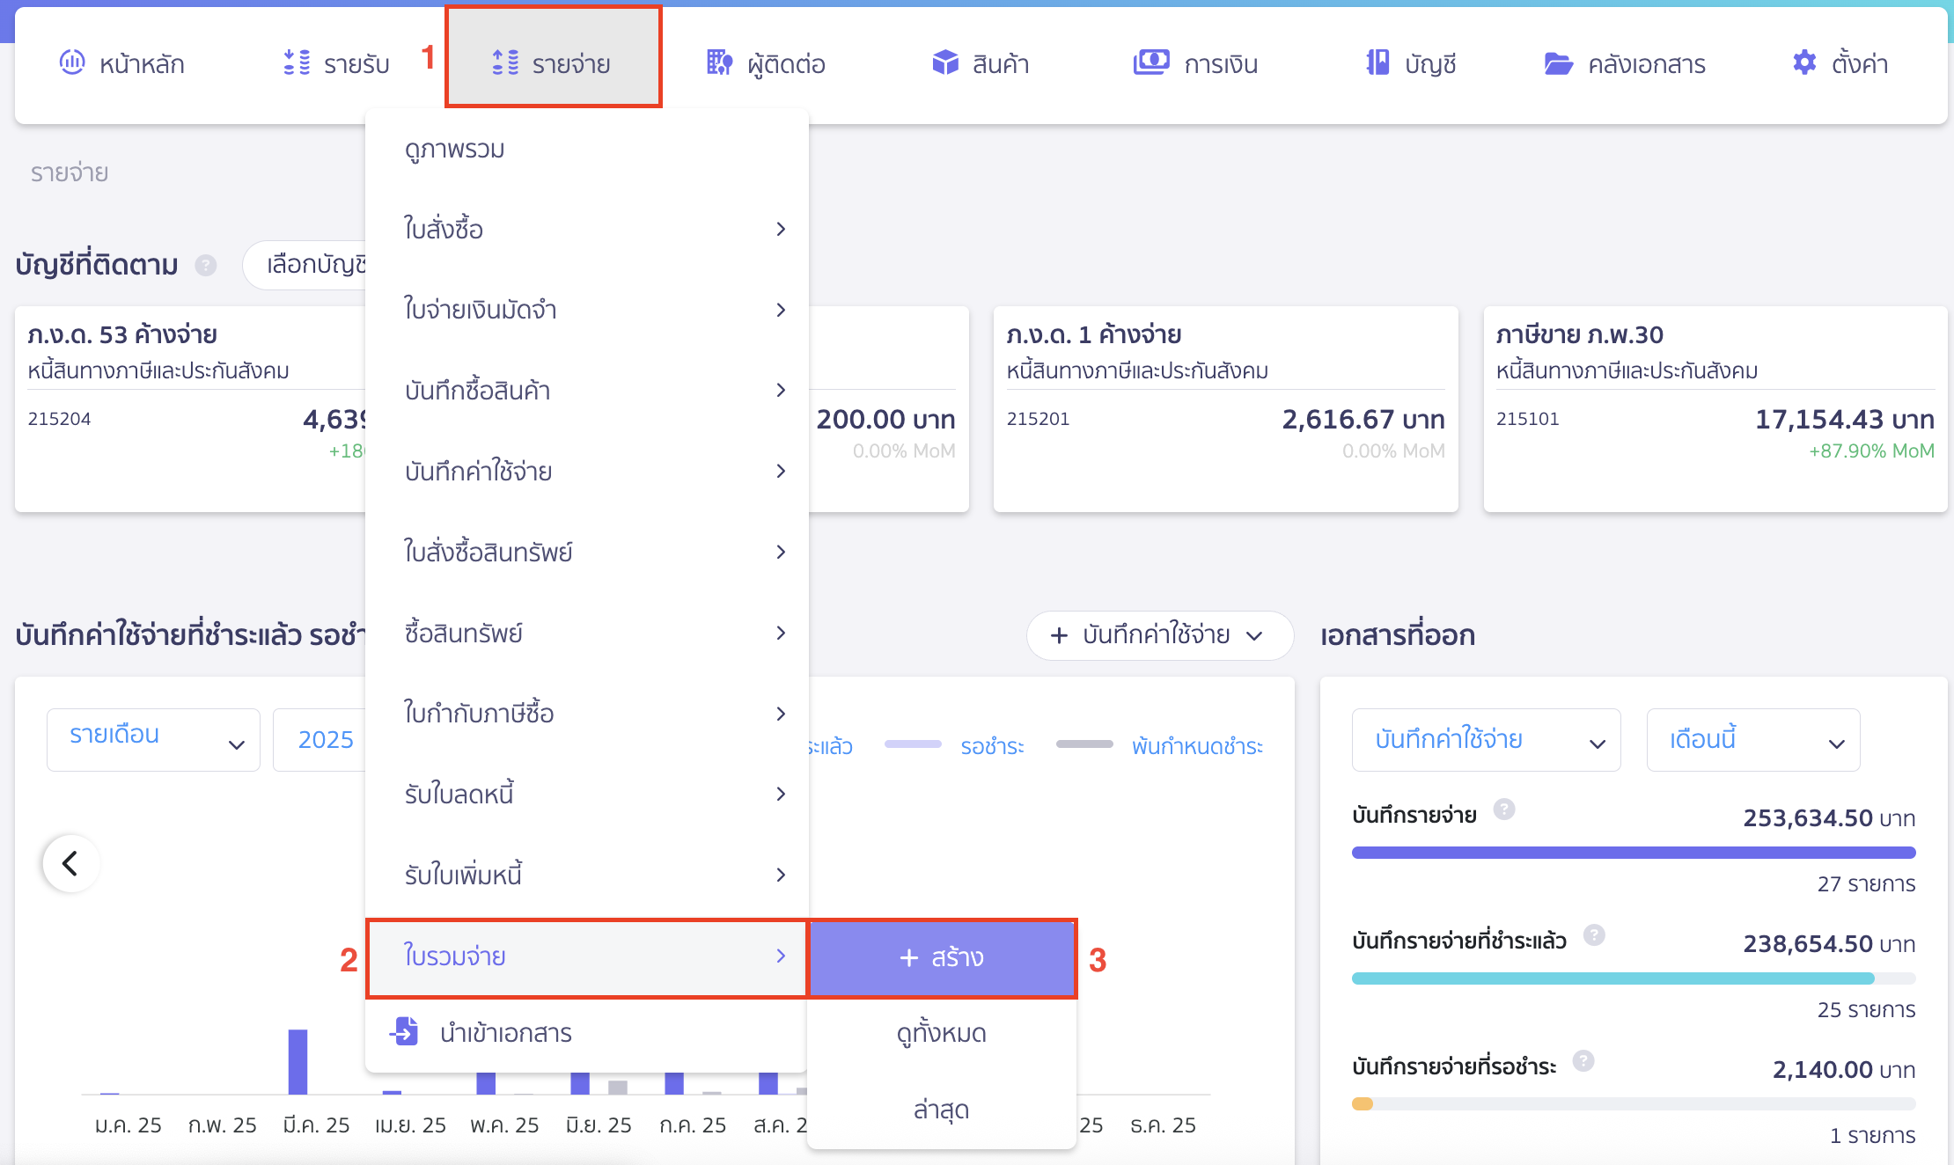The width and height of the screenshot is (1954, 1165).
Task: Open the 2025 year dropdown
Action: [320, 739]
